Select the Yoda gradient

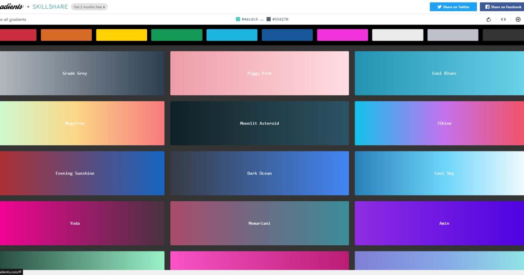(x=74, y=223)
